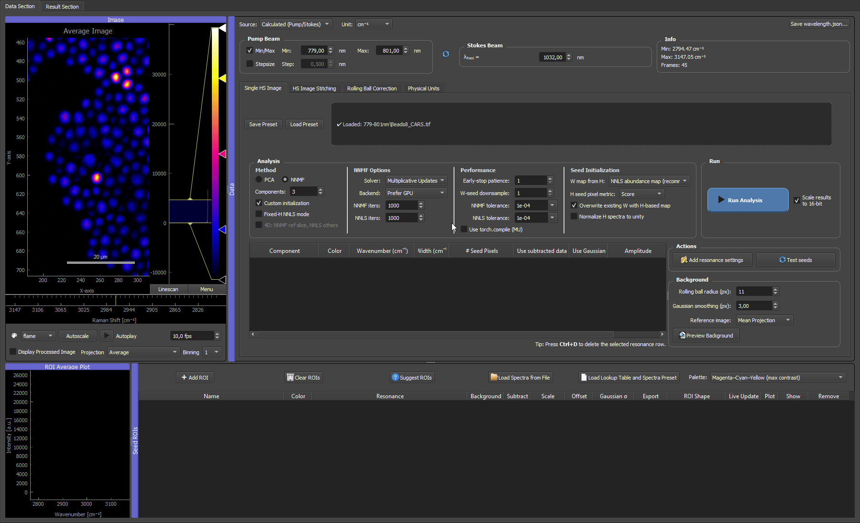Viewport: 860px width, 523px height.
Task: Open the HS Image Stitching tab
Action: [314, 88]
